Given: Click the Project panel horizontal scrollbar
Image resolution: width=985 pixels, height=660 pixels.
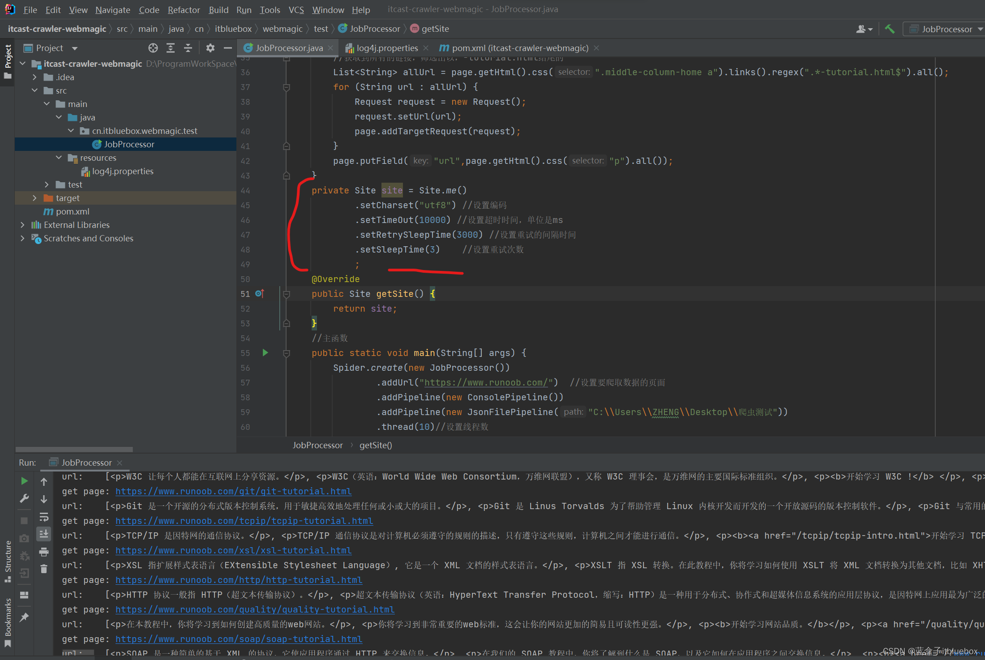Looking at the screenshot, I should [x=74, y=449].
